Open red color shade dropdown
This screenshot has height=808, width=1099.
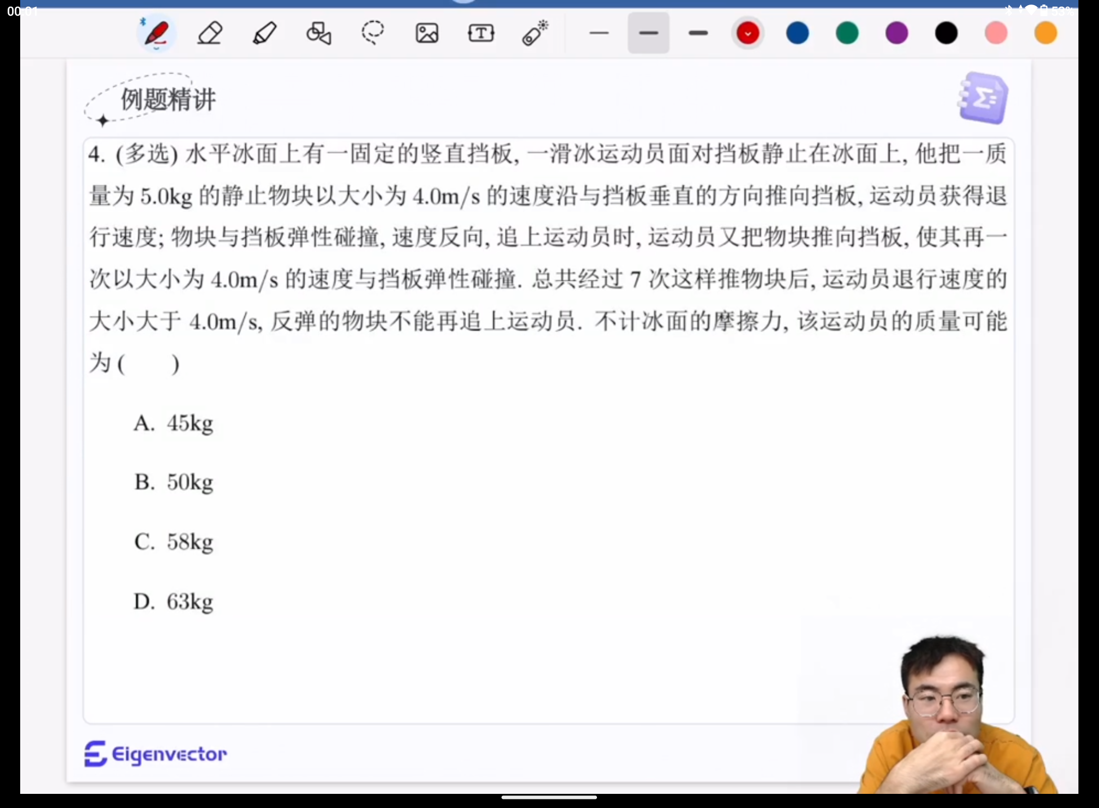coord(747,33)
